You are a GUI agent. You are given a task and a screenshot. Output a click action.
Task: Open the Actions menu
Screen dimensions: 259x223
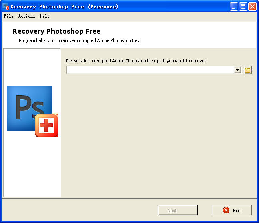26,16
